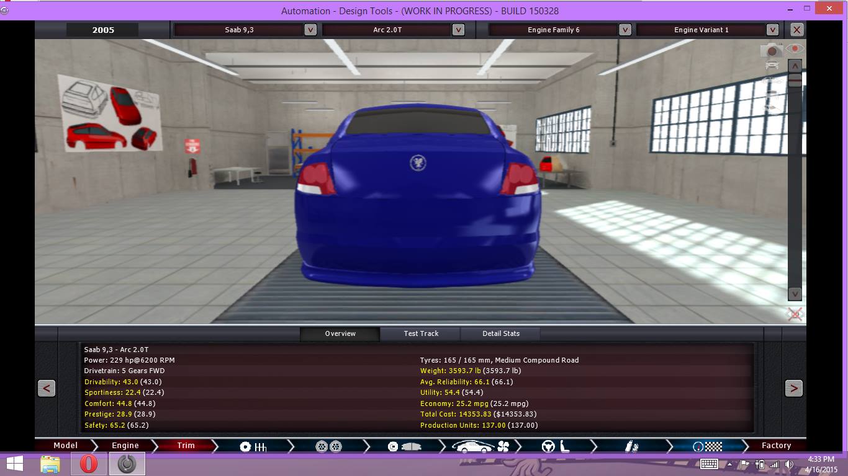Open the Action Center flag icon
848x476 pixels.
pos(745,464)
